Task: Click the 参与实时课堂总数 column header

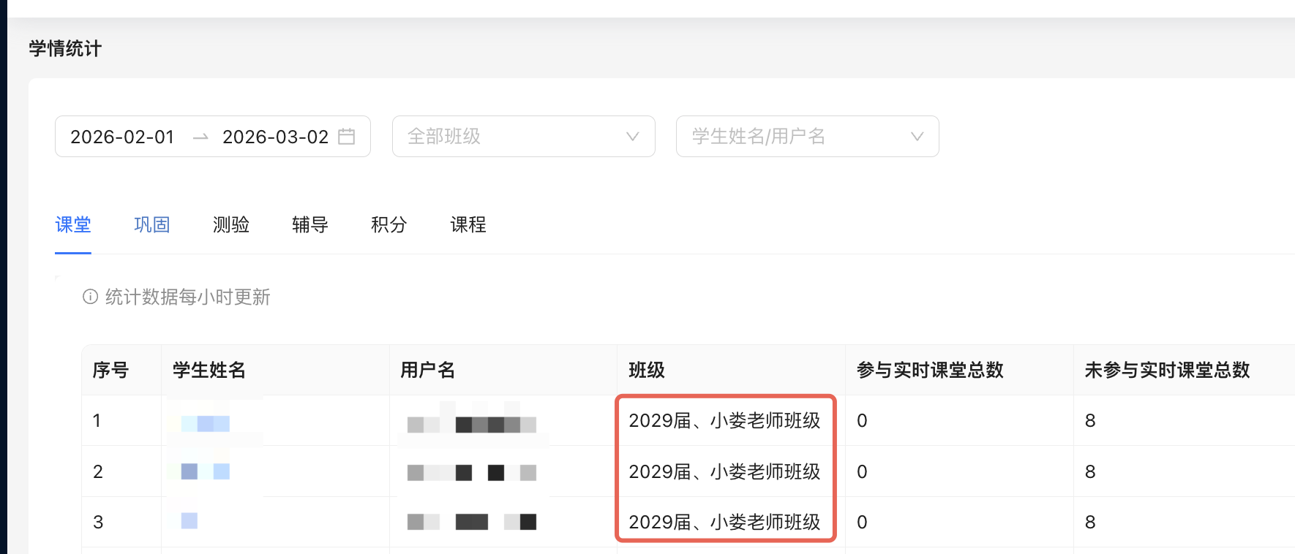Action: (930, 370)
